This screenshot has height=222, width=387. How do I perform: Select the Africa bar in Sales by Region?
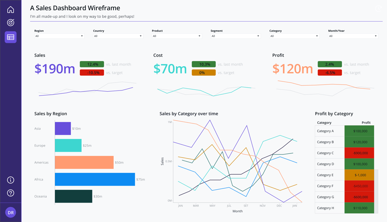tap(95, 179)
